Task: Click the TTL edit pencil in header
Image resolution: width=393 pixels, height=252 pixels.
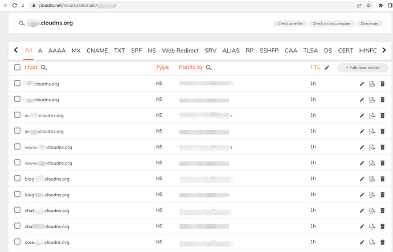Action: (x=327, y=68)
